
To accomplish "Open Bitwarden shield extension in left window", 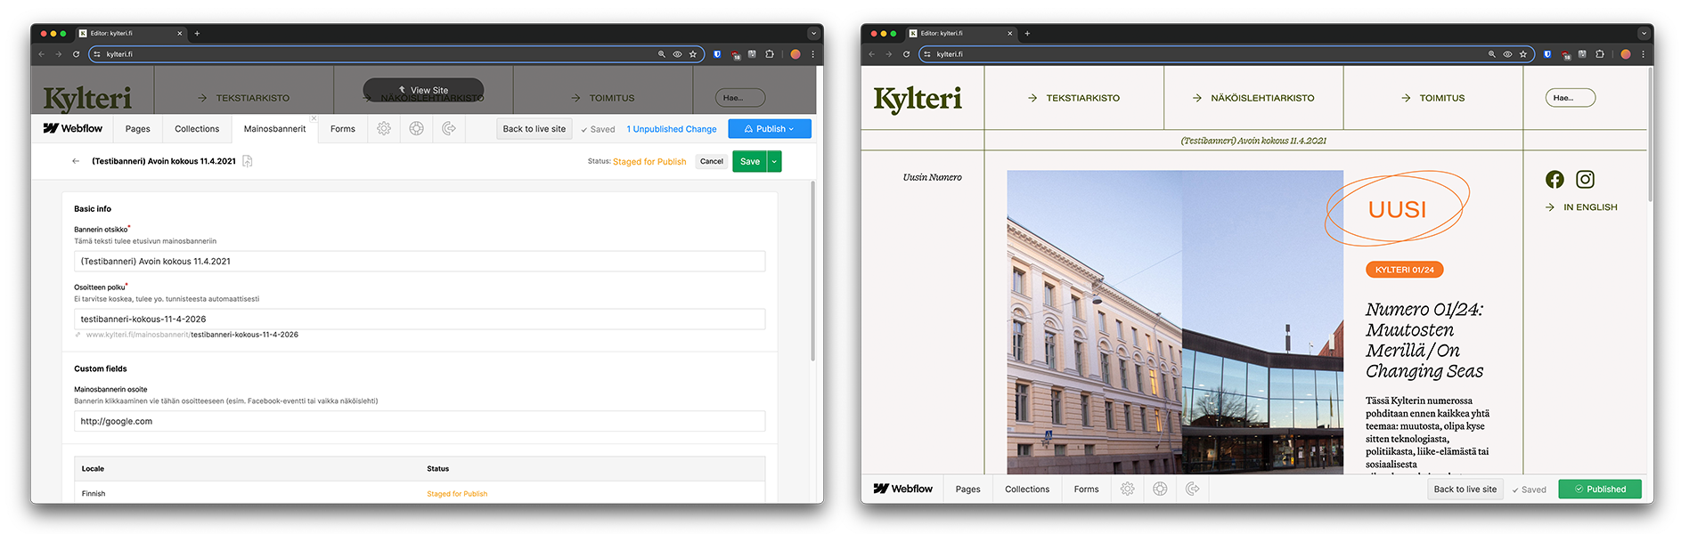I will pos(717,54).
